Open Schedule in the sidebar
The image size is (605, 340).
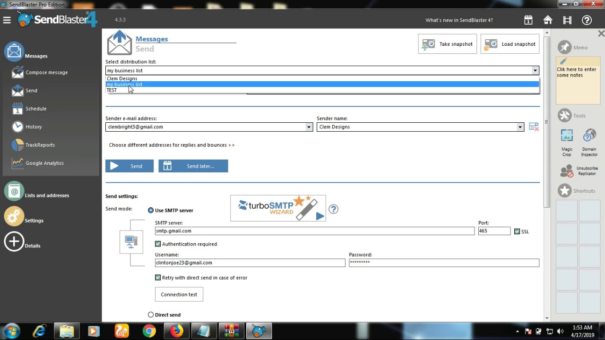[x=30, y=109]
